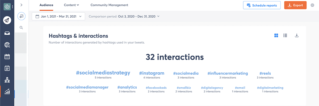The image size is (319, 106).
Task: Open the calendar grid icon in sidebar
Action: click(7, 56)
